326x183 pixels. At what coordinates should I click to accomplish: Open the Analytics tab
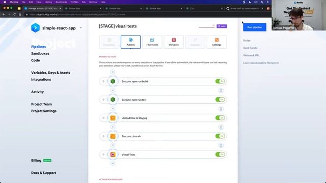[x=195, y=42]
